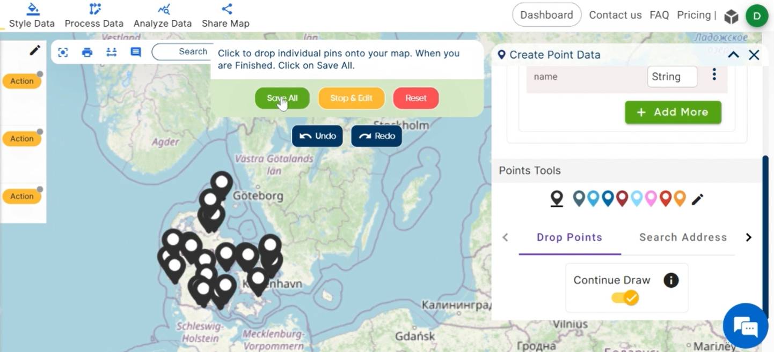Pick the medium blue pin marker
774x352 pixels.
tap(593, 199)
